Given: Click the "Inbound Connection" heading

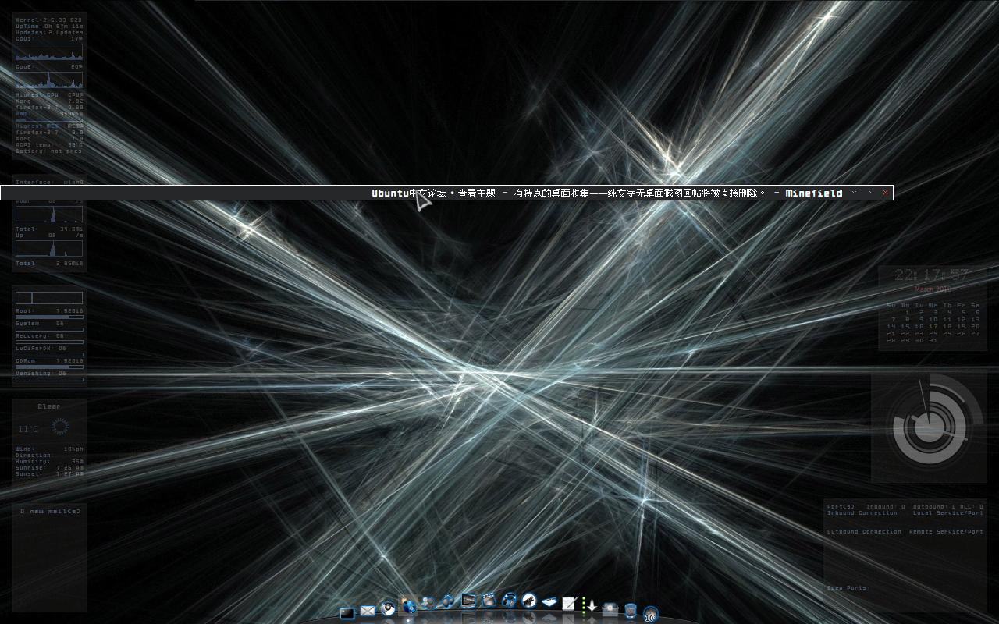Looking at the screenshot, I should point(862,513).
